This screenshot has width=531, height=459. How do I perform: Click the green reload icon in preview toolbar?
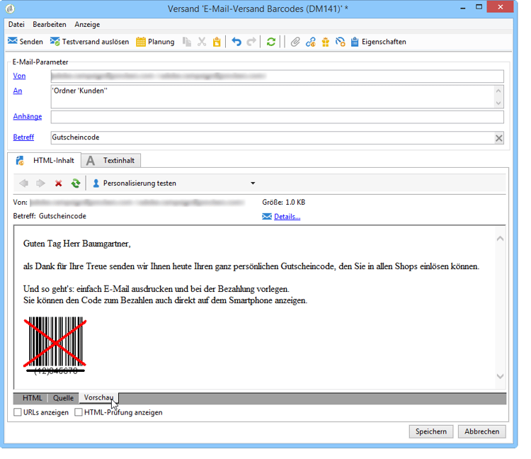pos(76,183)
